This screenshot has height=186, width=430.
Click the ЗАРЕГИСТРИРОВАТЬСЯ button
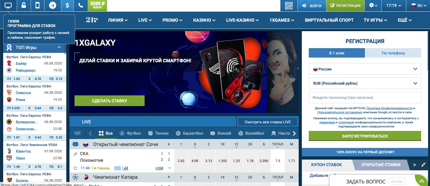click(x=365, y=136)
